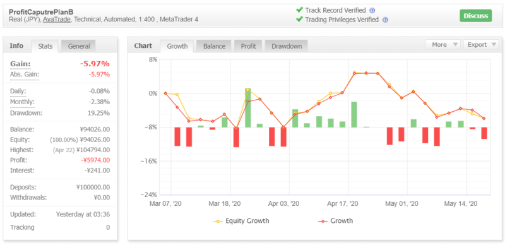The height and width of the screenshot is (245, 505).
Task: Click the dotted-underlined Gain label
Action: [20, 64]
